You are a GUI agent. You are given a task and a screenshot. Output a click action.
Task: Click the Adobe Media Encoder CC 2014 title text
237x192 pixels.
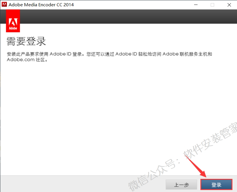pyautogui.click(x=41, y=5)
